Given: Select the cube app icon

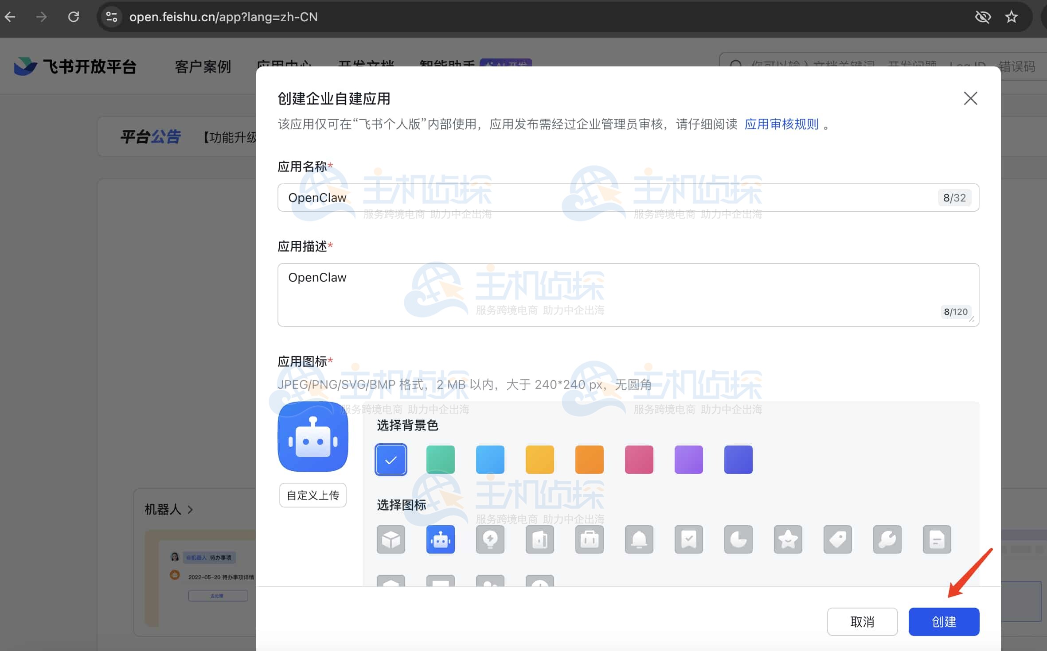Looking at the screenshot, I should point(391,539).
